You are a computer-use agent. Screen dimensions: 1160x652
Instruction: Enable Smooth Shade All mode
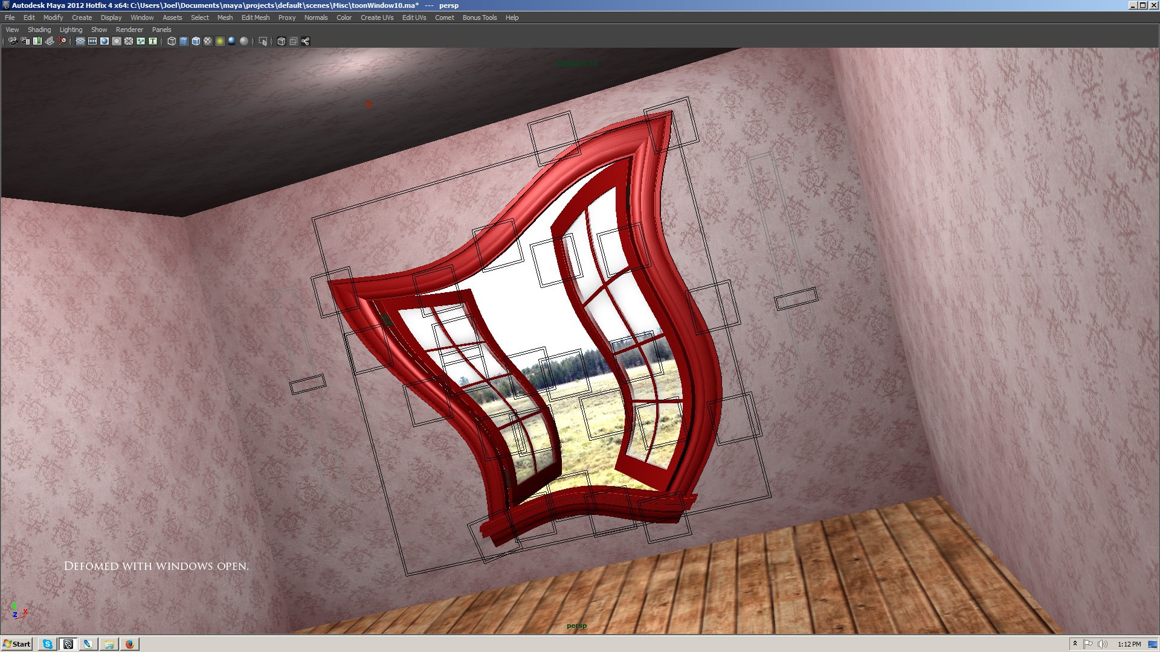tap(184, 41)
